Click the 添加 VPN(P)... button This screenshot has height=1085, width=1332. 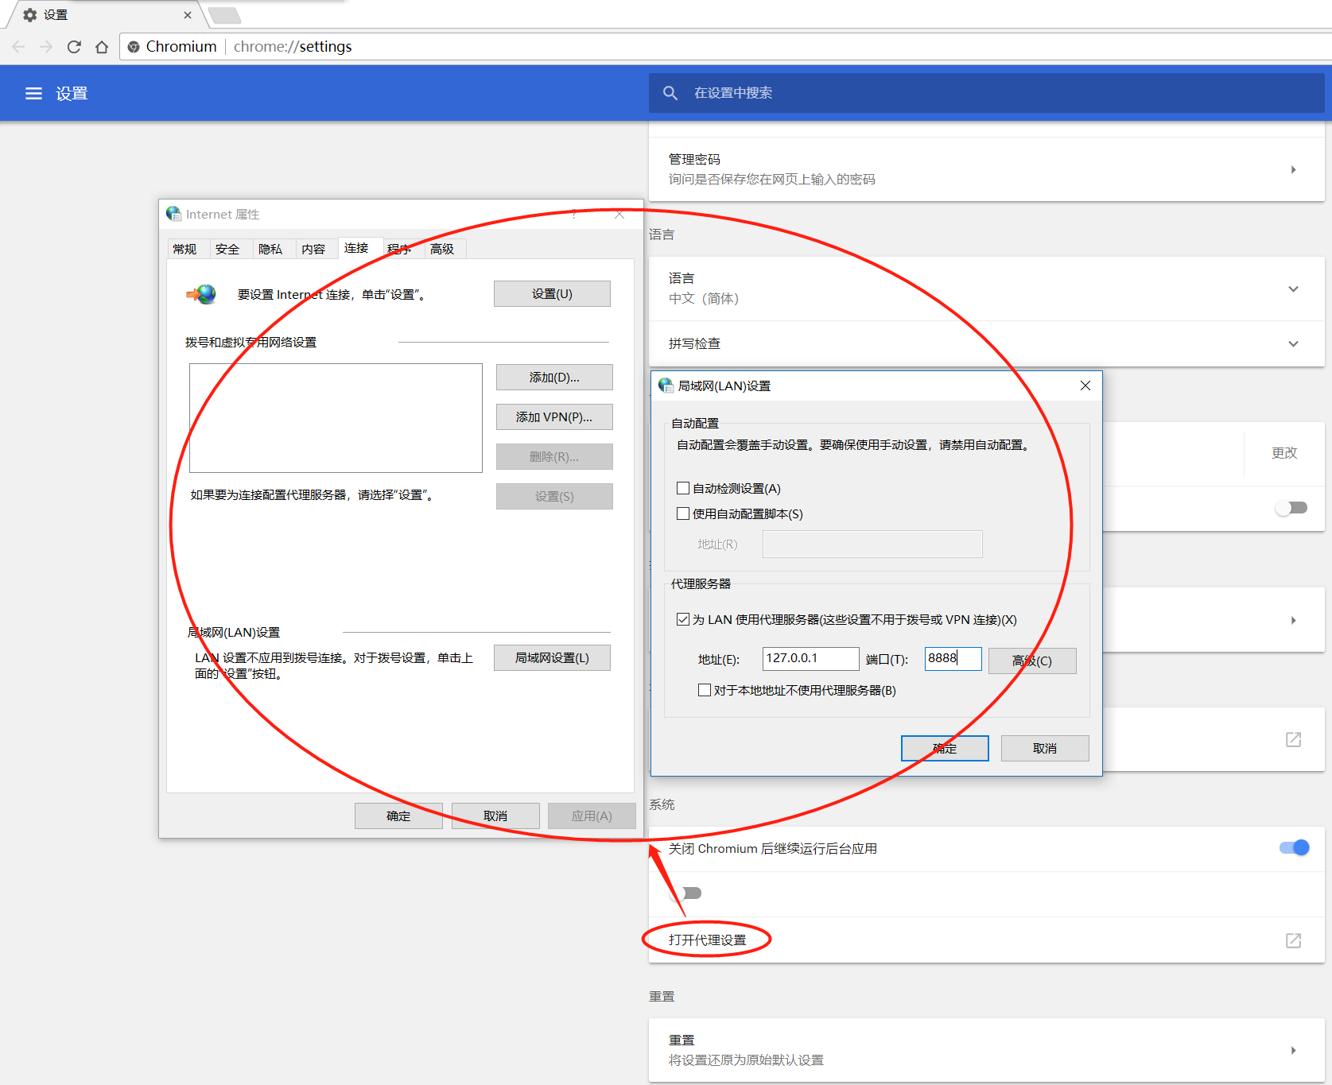click(x=554, y=417)
